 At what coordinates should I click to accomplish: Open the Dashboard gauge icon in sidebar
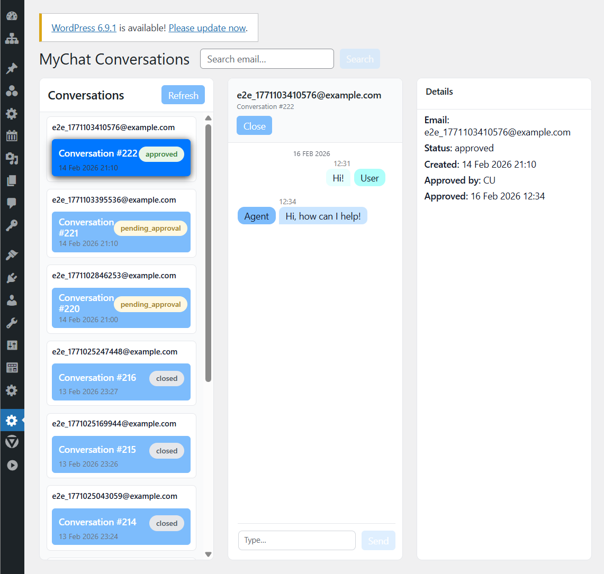[12, 16]
